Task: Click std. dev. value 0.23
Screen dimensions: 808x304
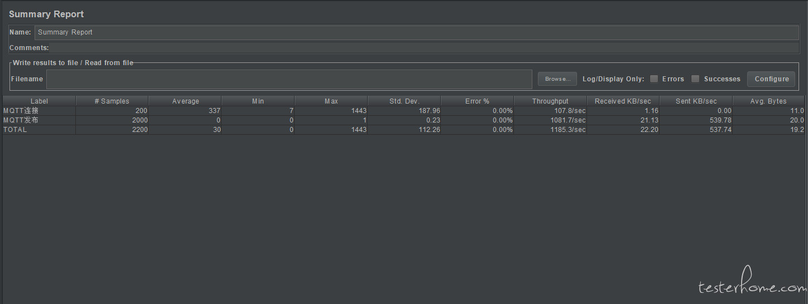Action: click(433, 120)
